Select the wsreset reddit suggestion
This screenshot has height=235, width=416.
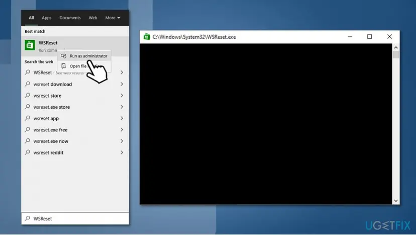click(x=75, y=152)
